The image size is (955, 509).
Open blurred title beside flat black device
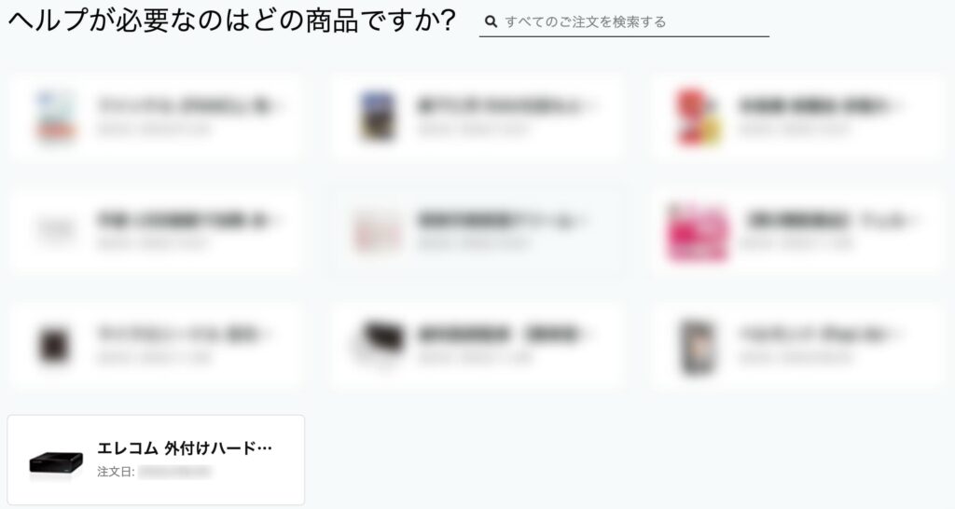(503, 335)
